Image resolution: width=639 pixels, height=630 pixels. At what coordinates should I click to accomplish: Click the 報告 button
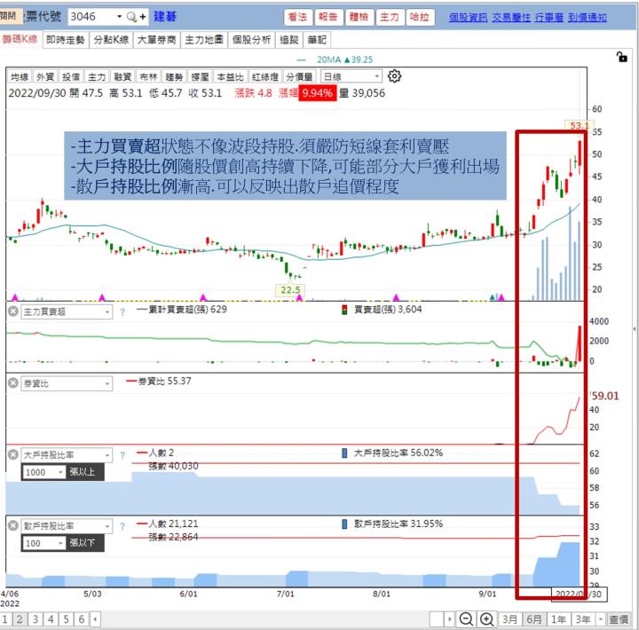pyautogui.click(x=328, y=17)
